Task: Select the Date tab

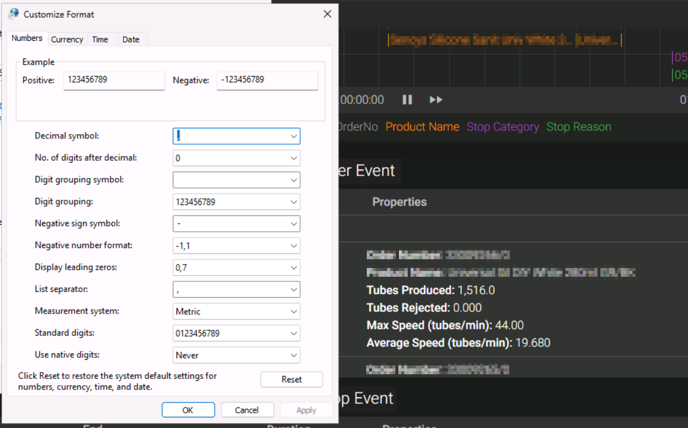Action: tap(131, 39)
